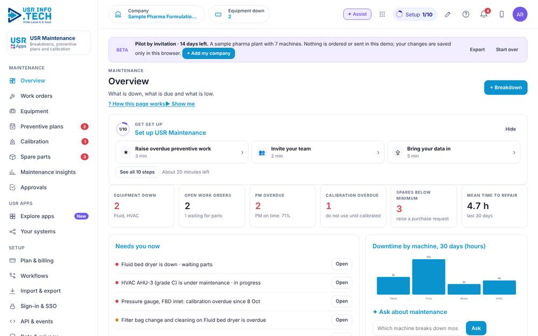Click the mobile phone icon in header
The height and width of the screenshot is (336, 538).
pyautogui.click(x=501, y=14)
